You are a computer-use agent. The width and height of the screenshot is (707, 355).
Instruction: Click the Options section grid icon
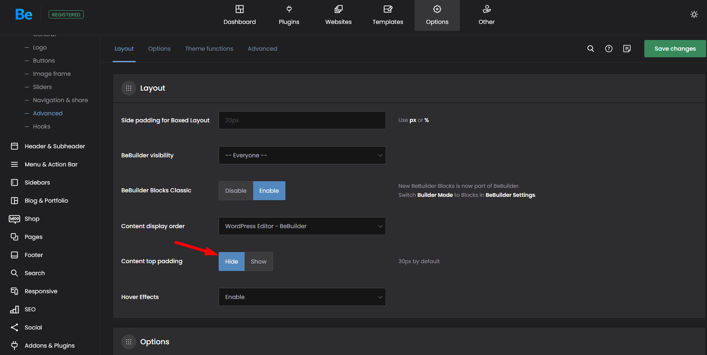tap(129, 342)
